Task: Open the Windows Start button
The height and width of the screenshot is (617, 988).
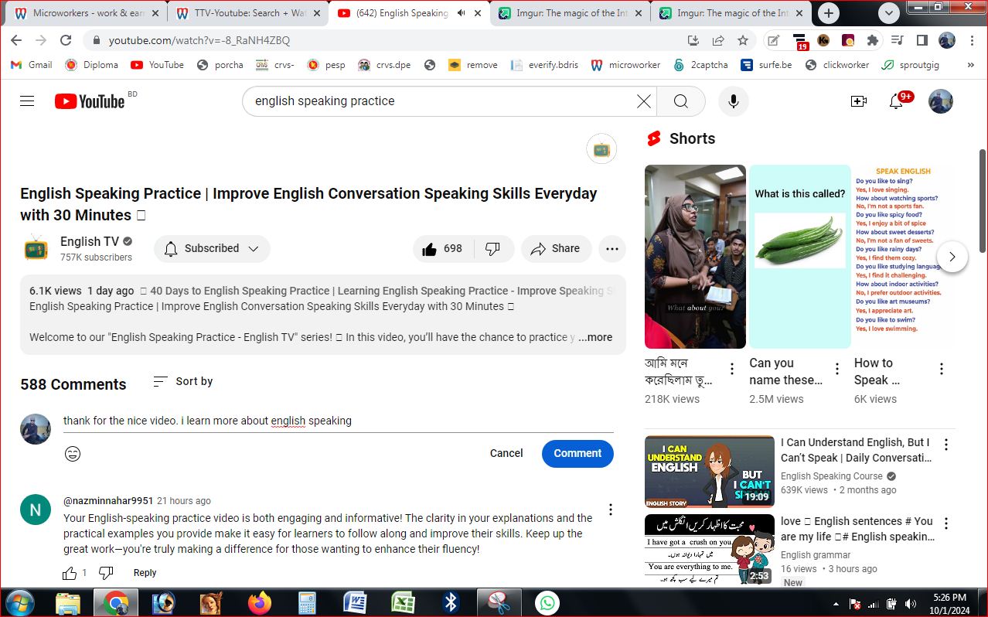Action: pyautogui.click(x=19, y=603)
